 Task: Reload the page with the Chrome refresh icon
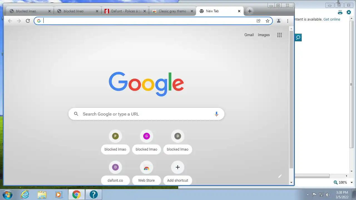tap(28, 21)
